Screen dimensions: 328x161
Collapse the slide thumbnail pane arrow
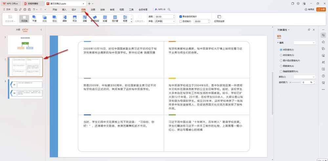point(41,30)
